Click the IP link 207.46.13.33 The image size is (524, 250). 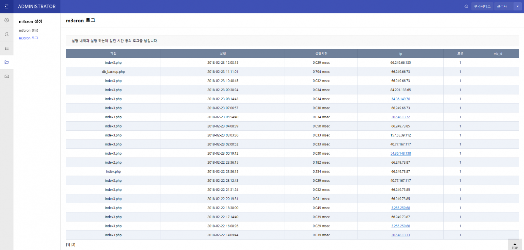(400, 235)
